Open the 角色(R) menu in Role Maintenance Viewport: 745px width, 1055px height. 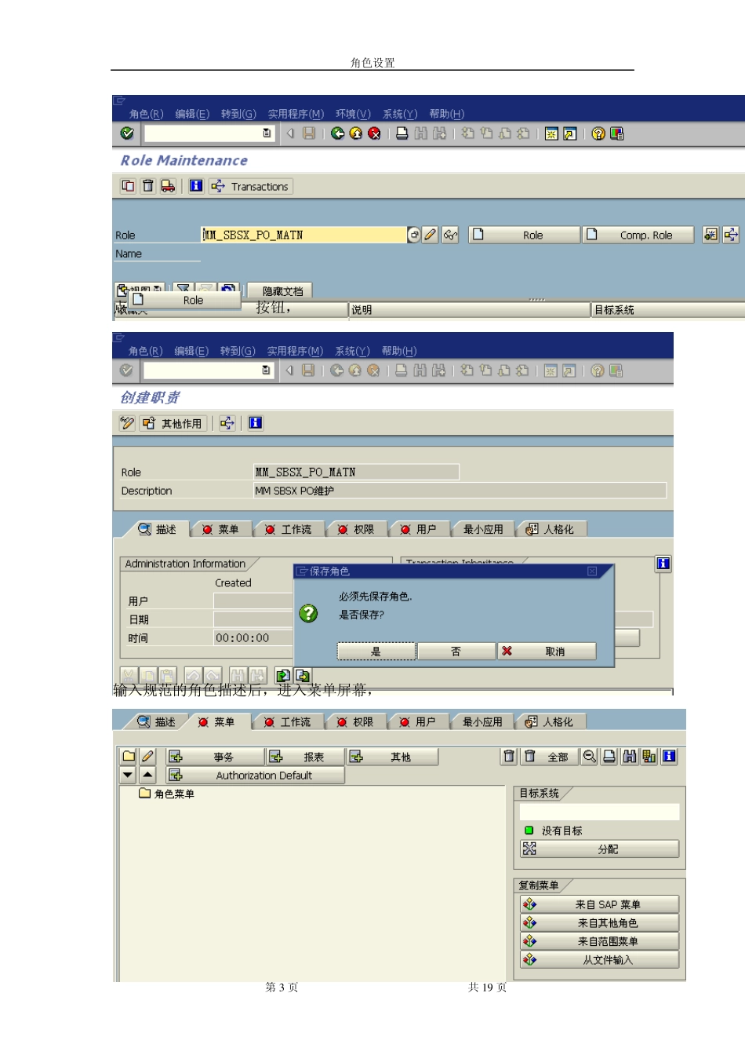[146, 114]
